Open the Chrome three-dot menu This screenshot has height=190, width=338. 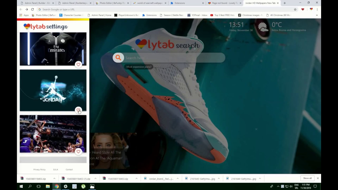317,9
